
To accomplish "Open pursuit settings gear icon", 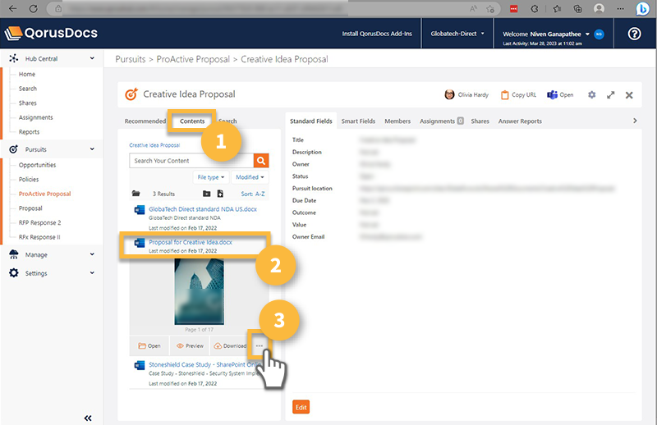I will pos(591,94).
